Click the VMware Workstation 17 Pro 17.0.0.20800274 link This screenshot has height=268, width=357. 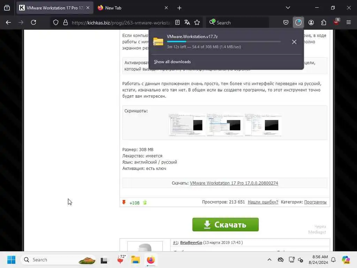pyautogui.click(x=234, y=183)
